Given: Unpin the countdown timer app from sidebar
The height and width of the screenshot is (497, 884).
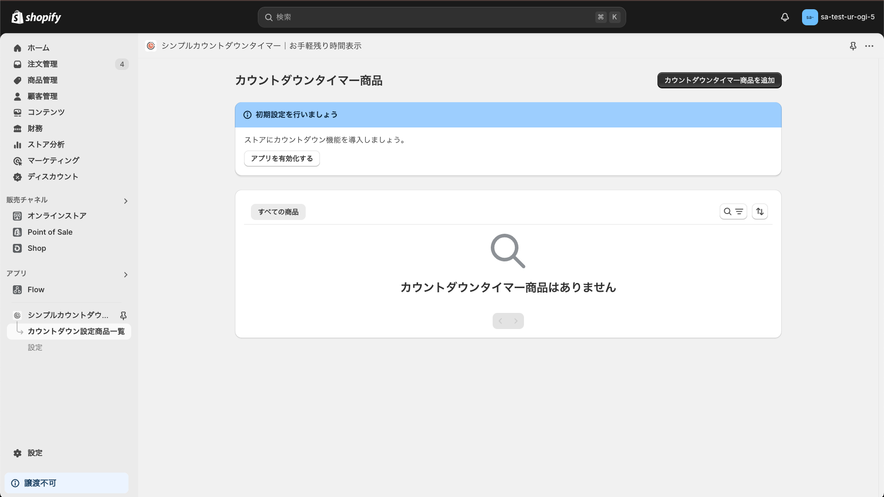Looking at the screenshot, I should 123,316.
